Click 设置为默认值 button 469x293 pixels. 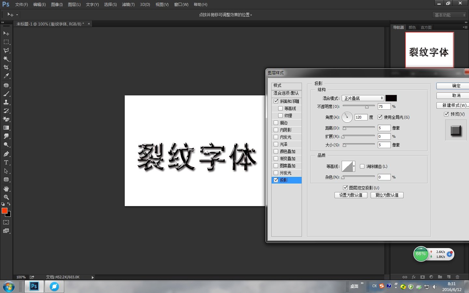pyautogui.click(x=351, y=195)
